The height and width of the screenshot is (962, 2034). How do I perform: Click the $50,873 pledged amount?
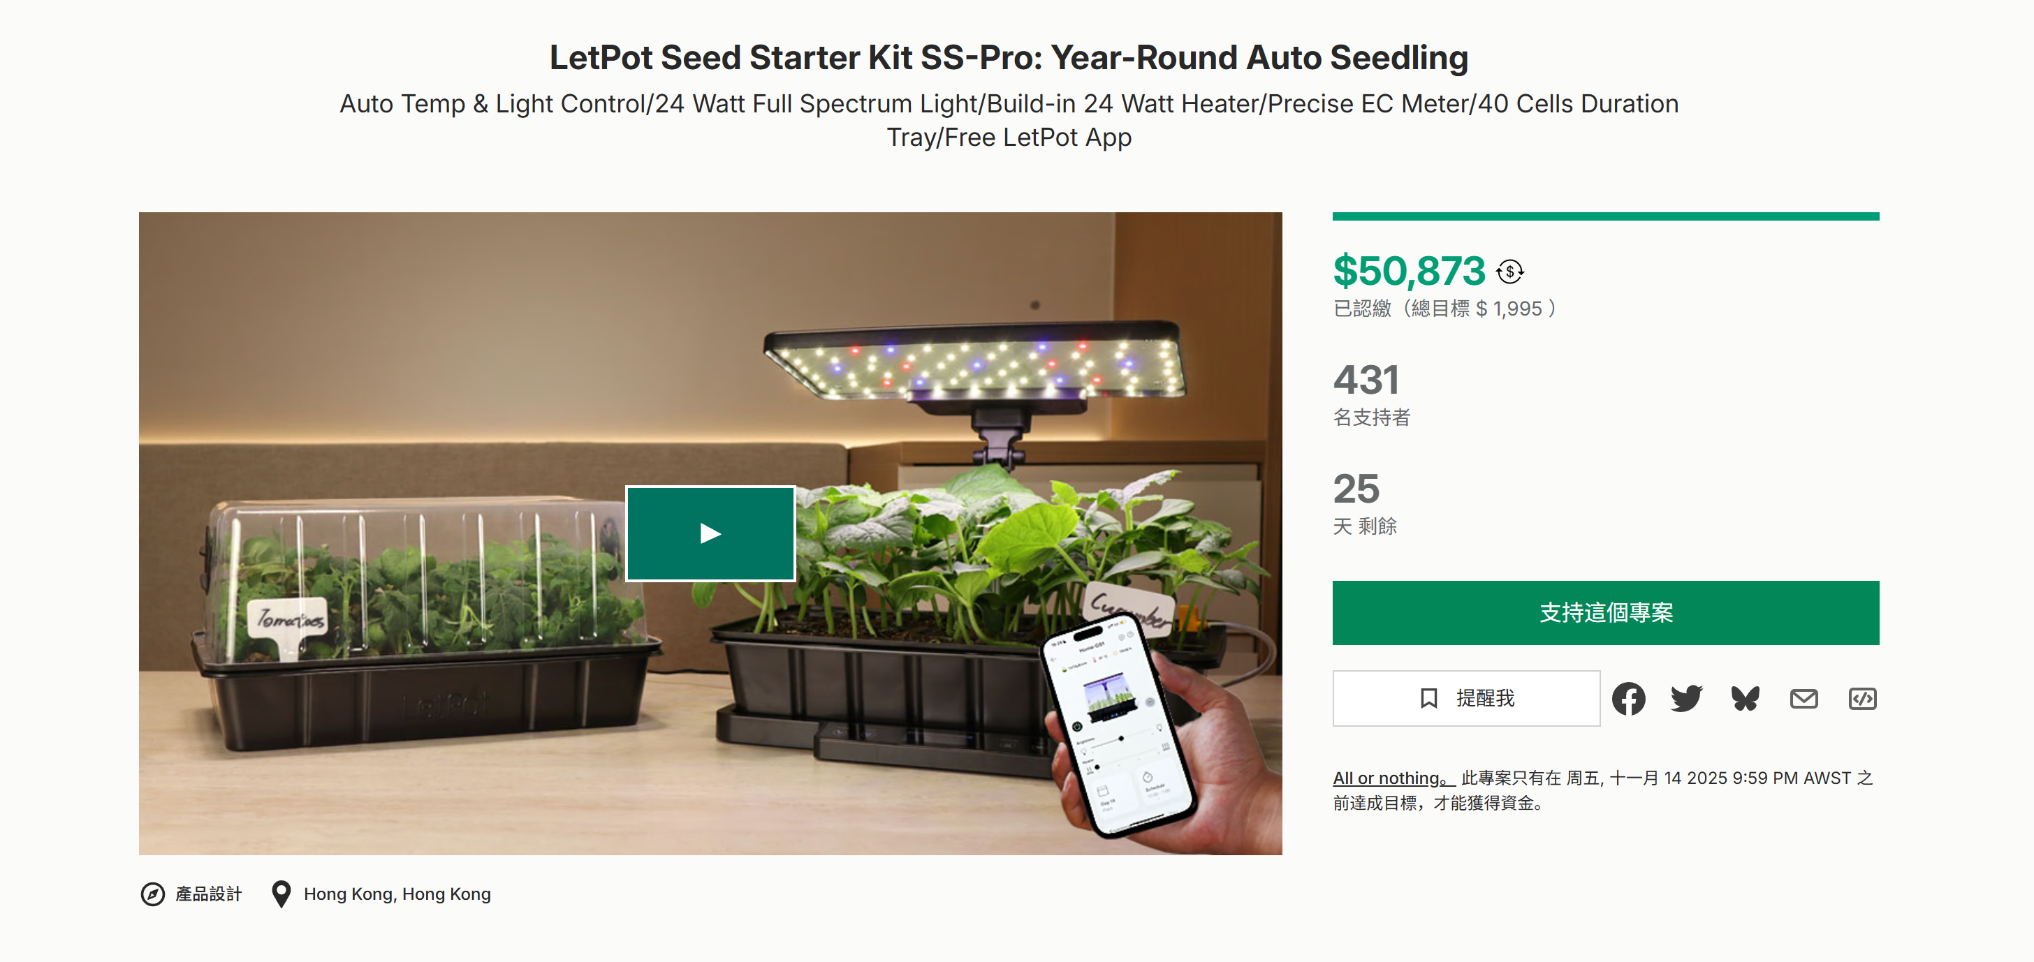click(1409, 272)
